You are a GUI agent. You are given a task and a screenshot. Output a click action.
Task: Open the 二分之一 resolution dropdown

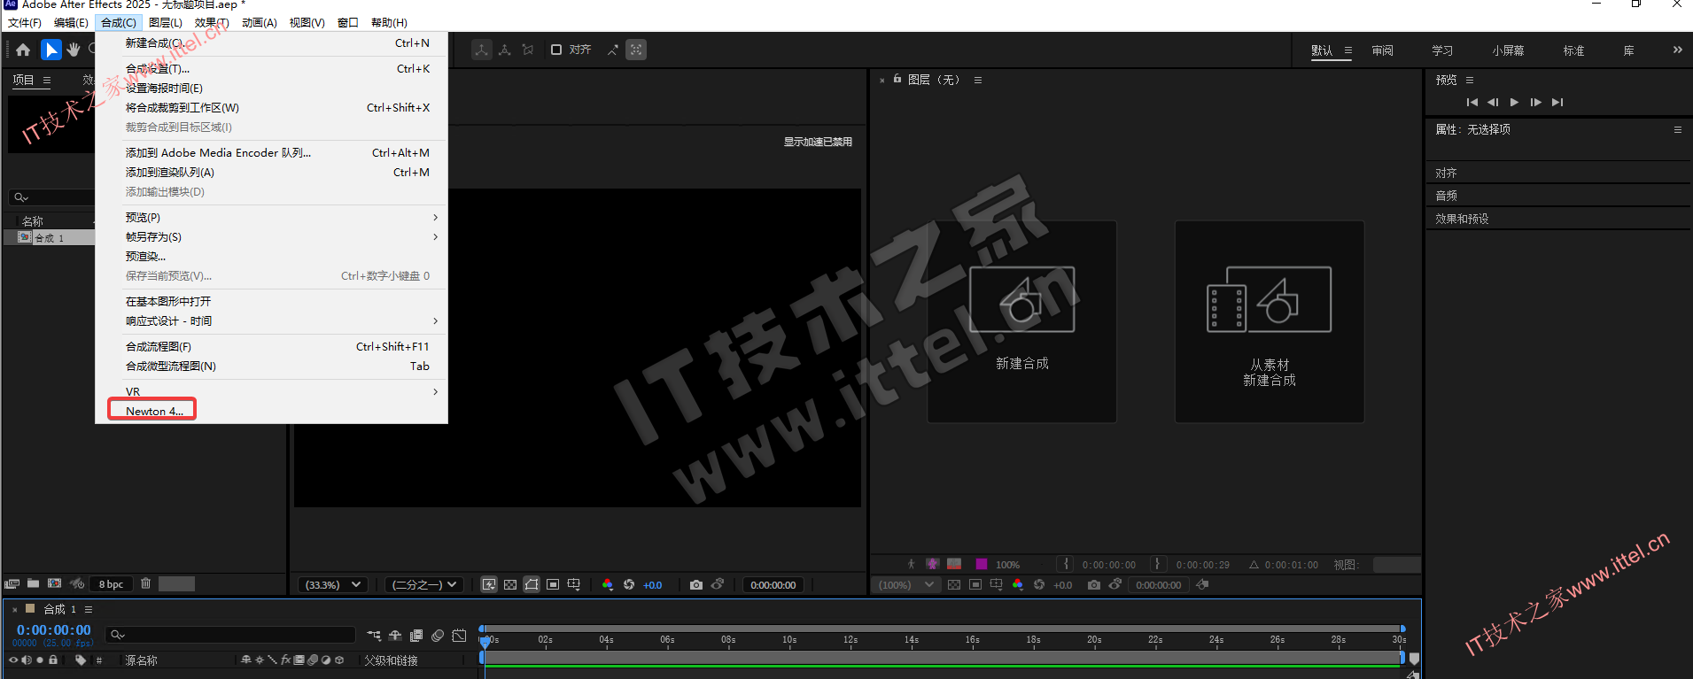[x=424, y=585]
